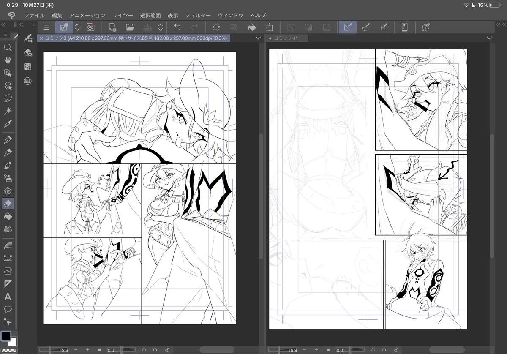Select the Fill bucket tool in left toolbar
507x354 pixels.
pos(8,216)
